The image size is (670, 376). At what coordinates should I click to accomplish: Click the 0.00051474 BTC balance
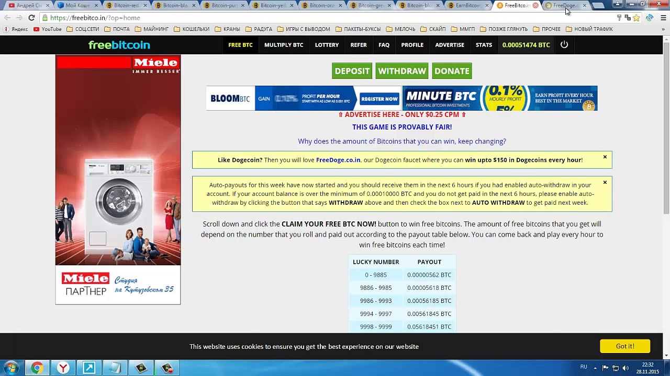coord(526,45)
